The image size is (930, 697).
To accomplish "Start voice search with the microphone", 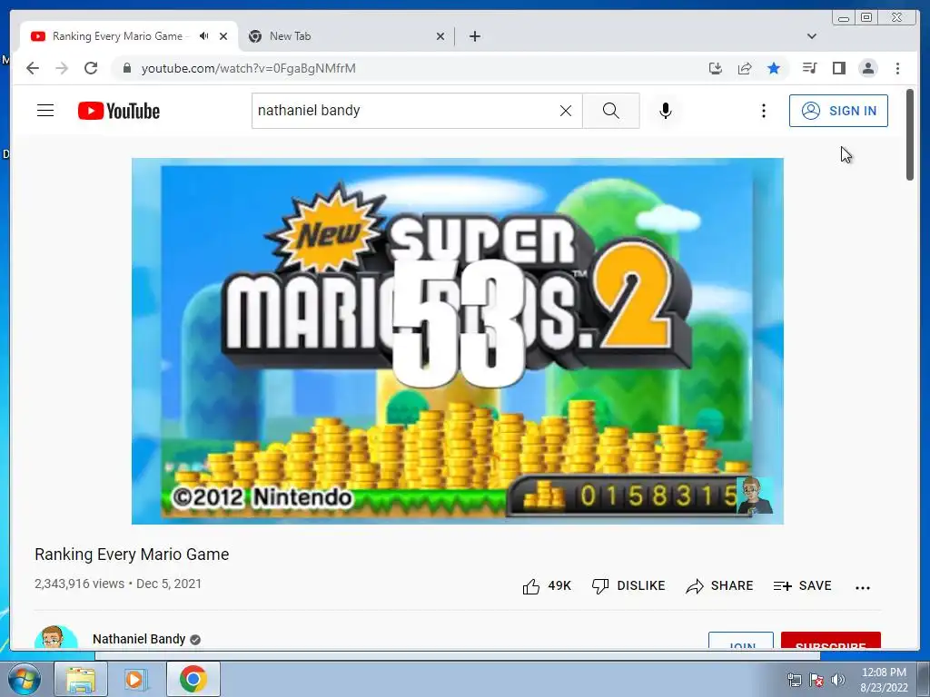I will pos(666,111).
